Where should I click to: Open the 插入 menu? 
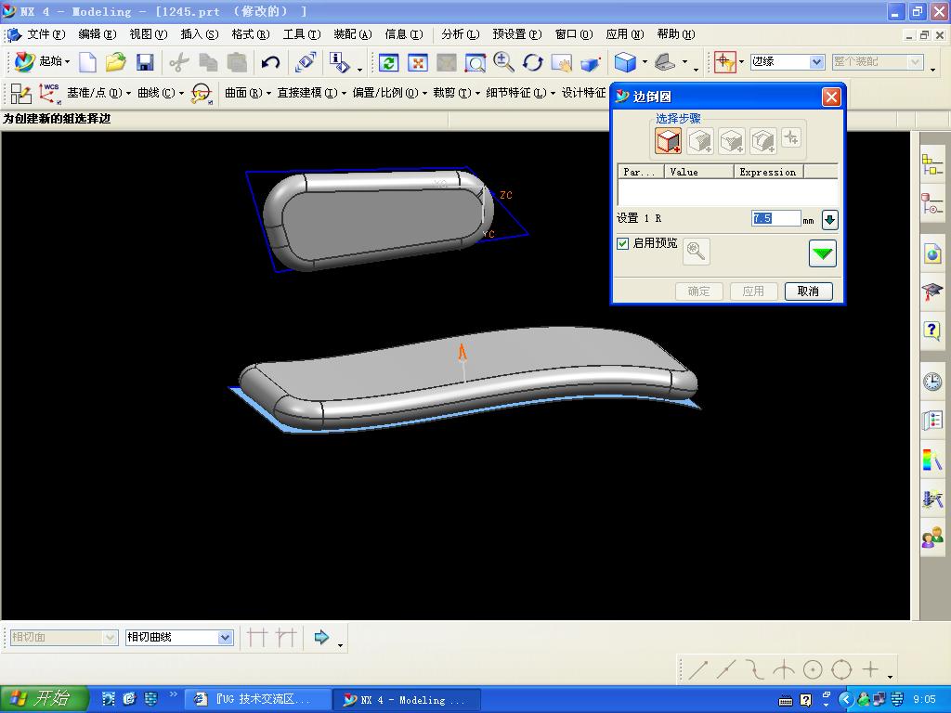pos(199,34)
